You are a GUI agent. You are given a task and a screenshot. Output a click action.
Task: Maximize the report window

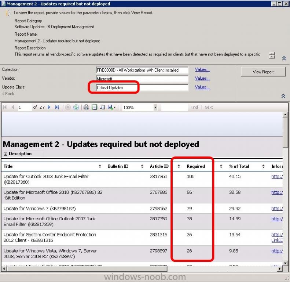(280, 4)
